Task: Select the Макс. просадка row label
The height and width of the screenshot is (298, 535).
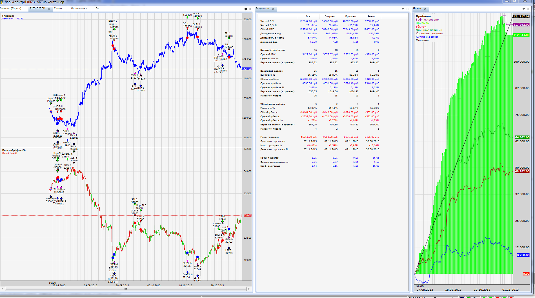Action: 269,137
